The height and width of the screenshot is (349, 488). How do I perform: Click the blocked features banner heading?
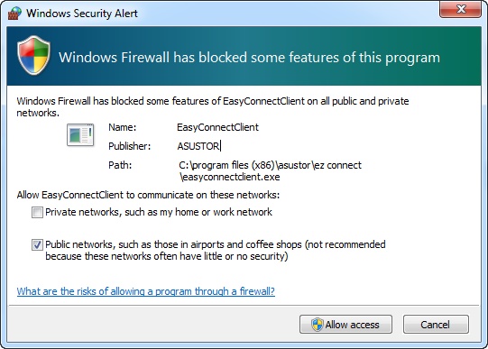249,58
